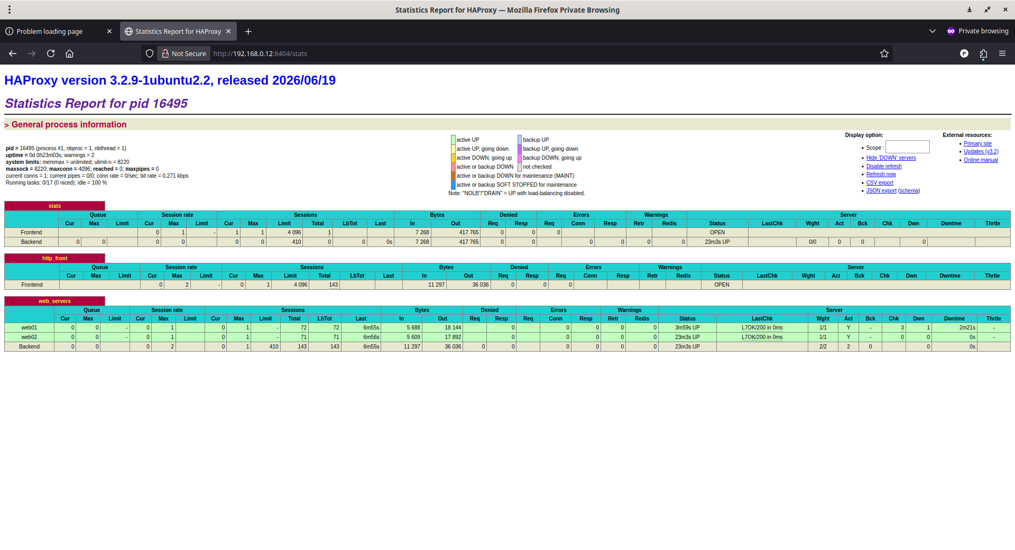Image resolution: width=1015 pixels, height=550 pixels.
Task: Open the JSON export link
Action: click(881, 190)
